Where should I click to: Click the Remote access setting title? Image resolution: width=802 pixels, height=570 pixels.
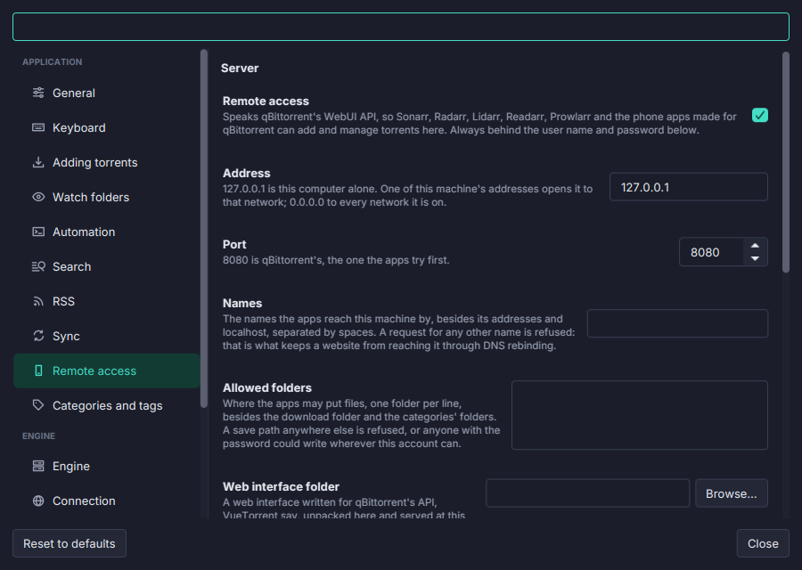pyautogui.click(x=266, y=101)
